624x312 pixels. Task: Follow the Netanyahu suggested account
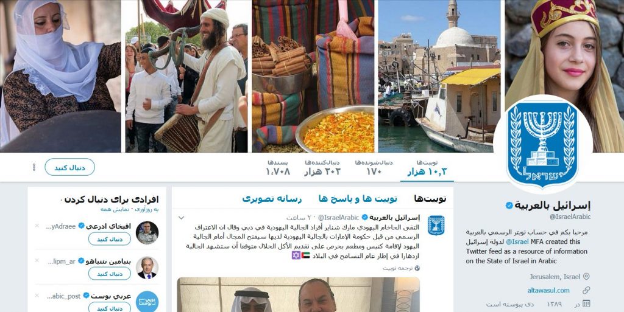point(110,274)
